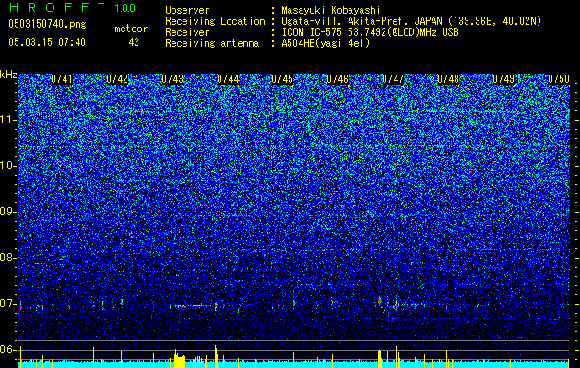Click the meteor count value 42

[x=134, y=42]
